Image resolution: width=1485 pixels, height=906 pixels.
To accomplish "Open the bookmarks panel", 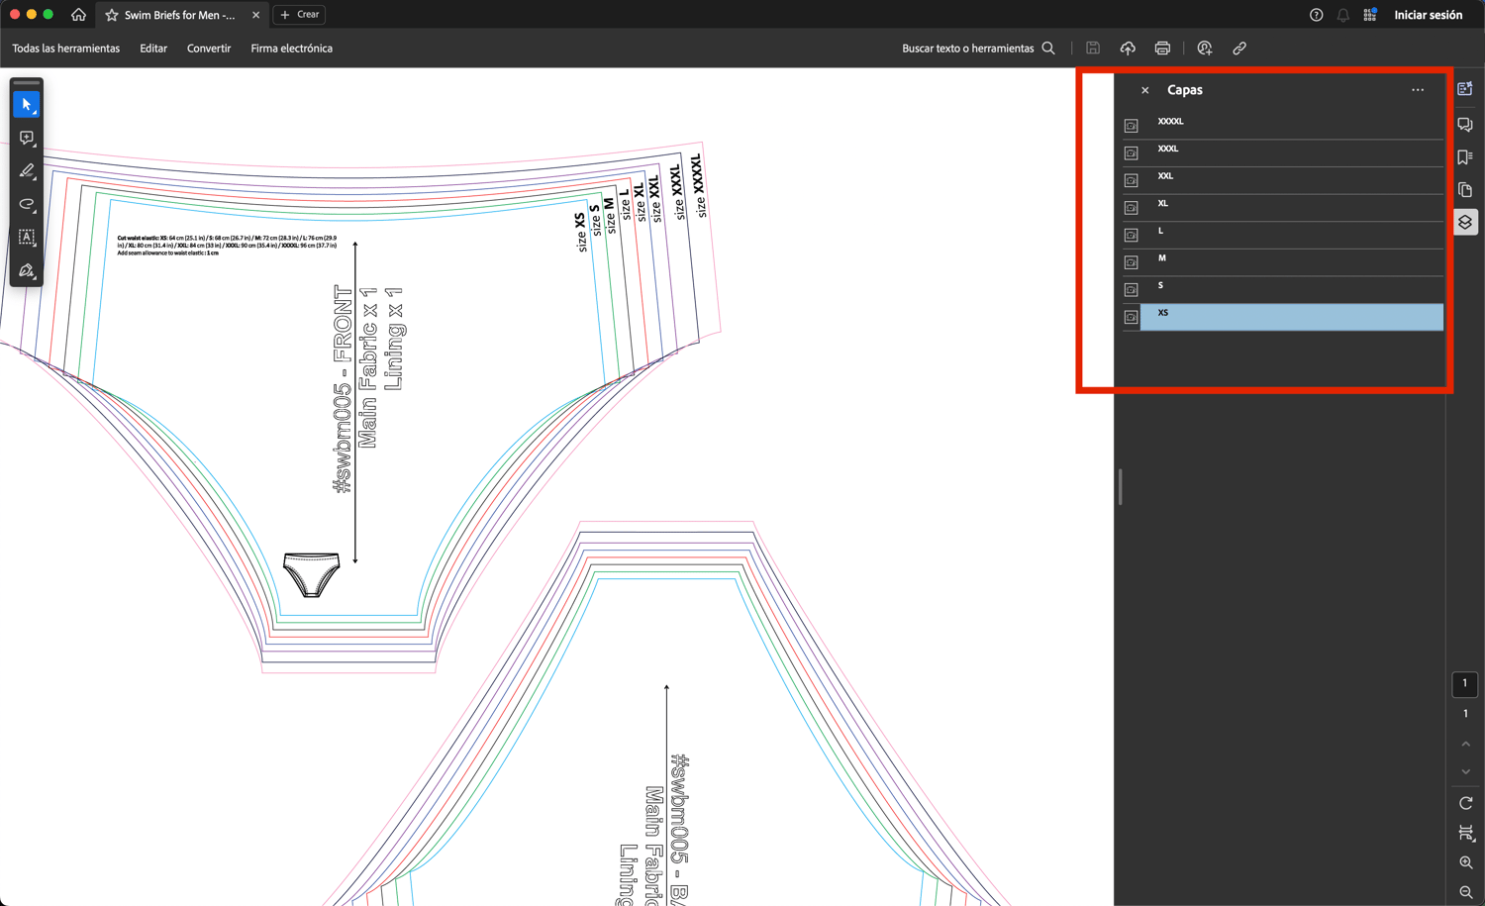I will coord(1465,157).
